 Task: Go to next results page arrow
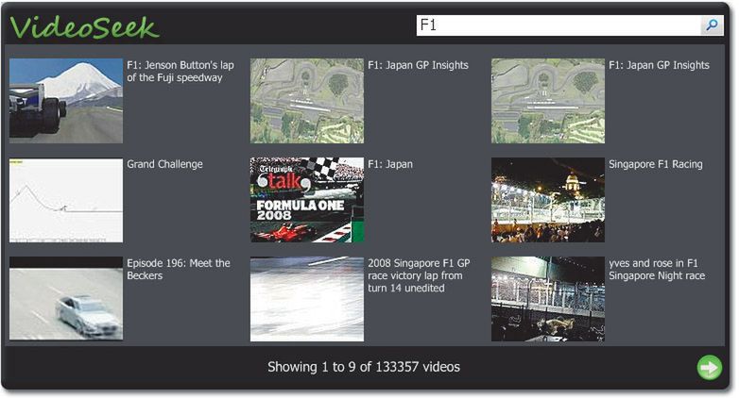pyautogui.click(x=710, y=368)
